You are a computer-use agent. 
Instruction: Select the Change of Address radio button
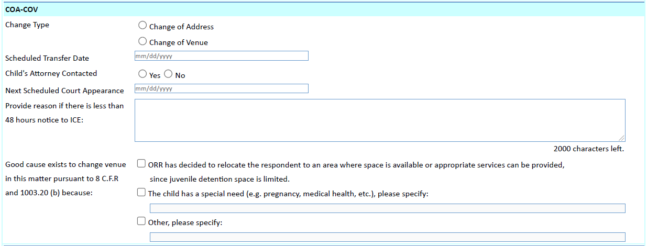pos(142,25)
